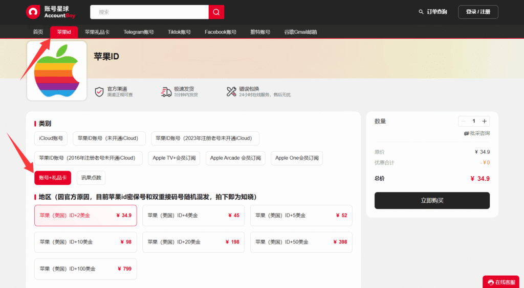Click the bulk purchase inquiry chat icon

click(466, 133)
